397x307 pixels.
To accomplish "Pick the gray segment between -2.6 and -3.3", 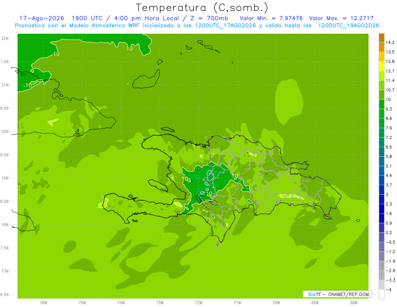I will pyautogui.click(x=381, y=276).
